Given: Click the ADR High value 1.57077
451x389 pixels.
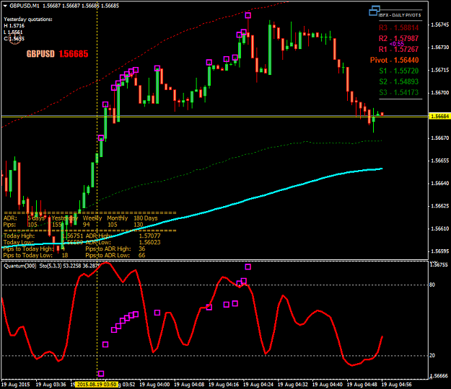Looking at the screenshot, I should (149, 236).
